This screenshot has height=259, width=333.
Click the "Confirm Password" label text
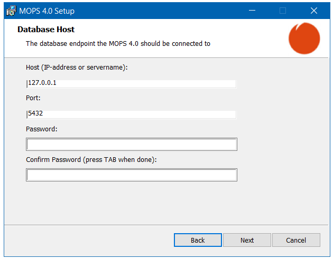(x=91, y=159)
